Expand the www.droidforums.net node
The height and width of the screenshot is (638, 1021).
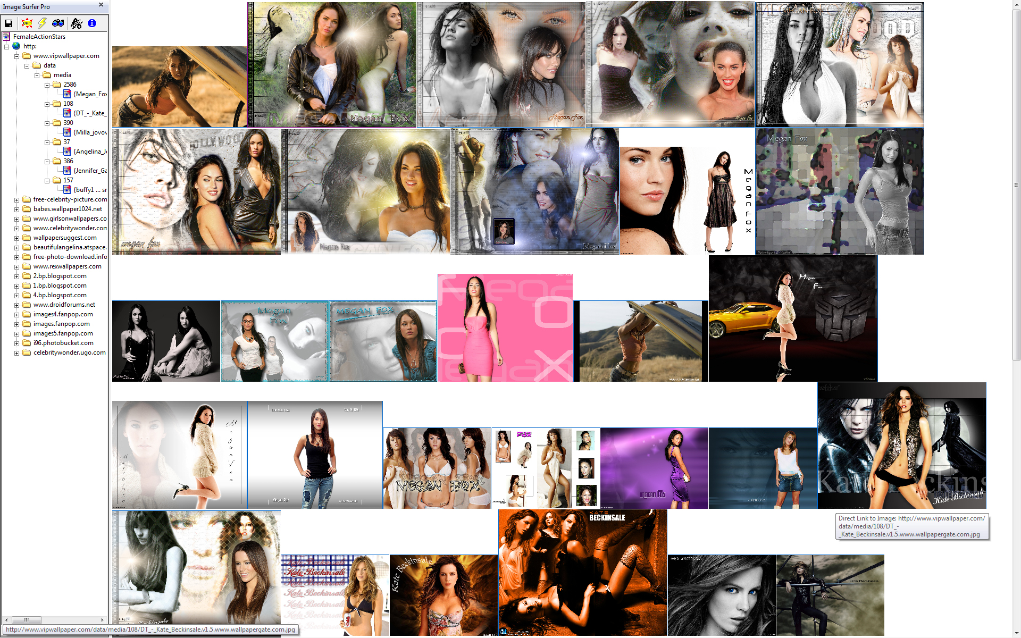pos(16,305)
